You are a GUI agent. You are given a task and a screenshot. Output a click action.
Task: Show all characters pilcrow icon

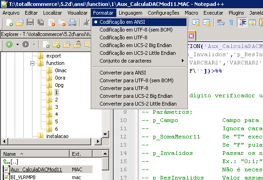(231, 22)
